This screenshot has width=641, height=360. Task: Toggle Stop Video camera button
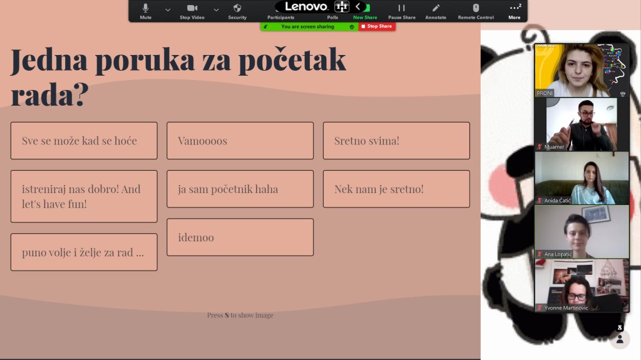click(192, 10)
